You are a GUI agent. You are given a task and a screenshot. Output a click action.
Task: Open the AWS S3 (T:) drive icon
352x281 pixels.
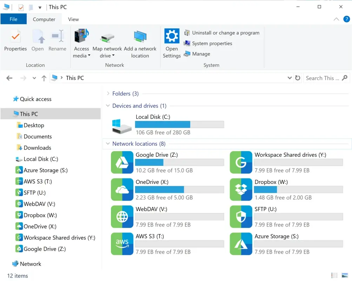(122, 244)
